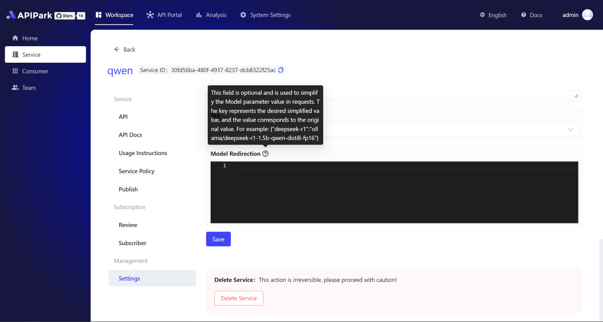Open Service Policy menu item

click(152, 171)
